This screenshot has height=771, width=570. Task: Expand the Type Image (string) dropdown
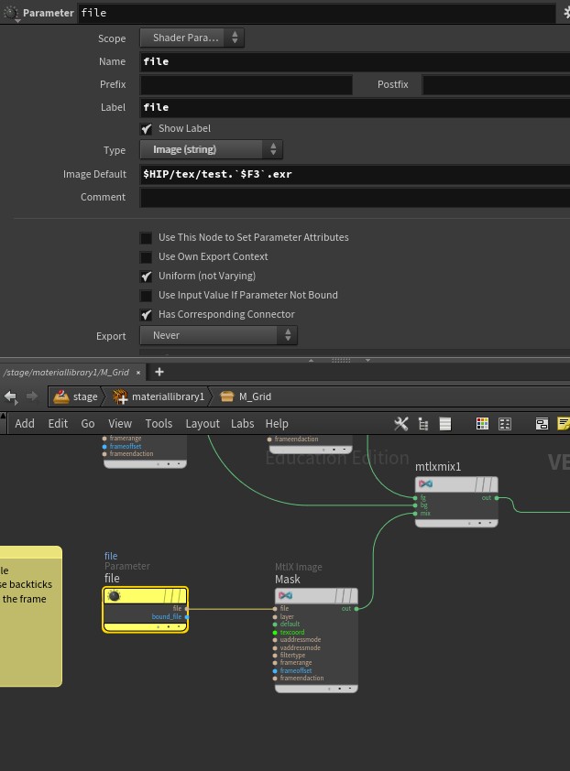click(211, 149)
